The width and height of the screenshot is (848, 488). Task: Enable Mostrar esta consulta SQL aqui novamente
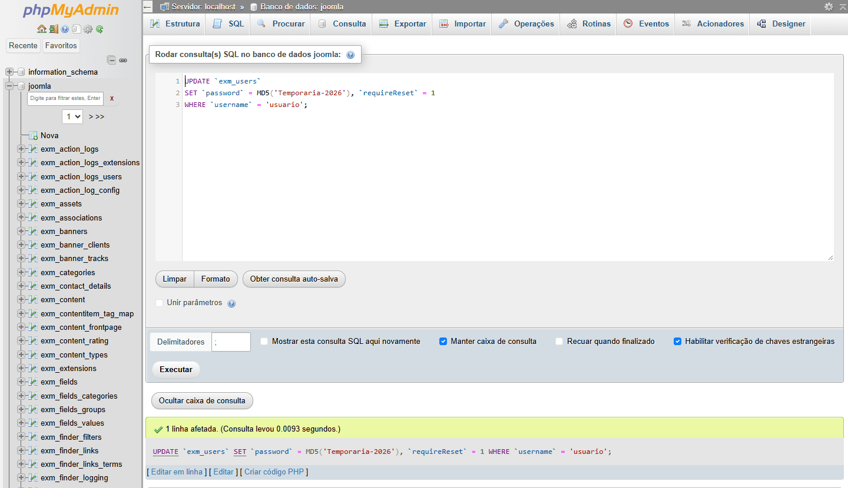pos(264,341)
